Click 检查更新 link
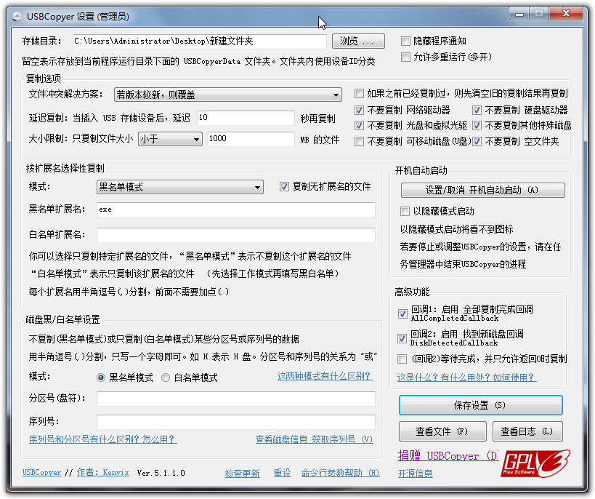Screen dimensions: 595x499 point(242,473)
